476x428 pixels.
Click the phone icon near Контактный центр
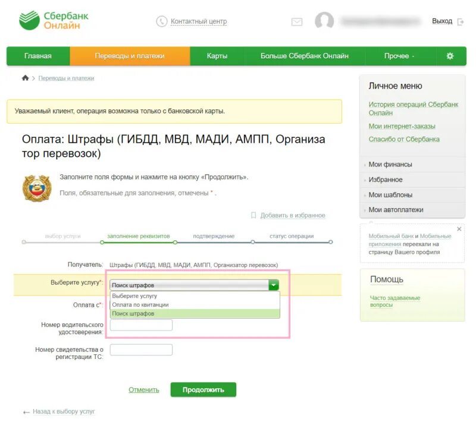point(161,21)
